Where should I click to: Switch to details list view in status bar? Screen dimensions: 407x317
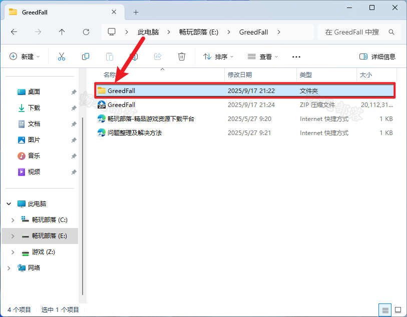click(x=385, y=309)
